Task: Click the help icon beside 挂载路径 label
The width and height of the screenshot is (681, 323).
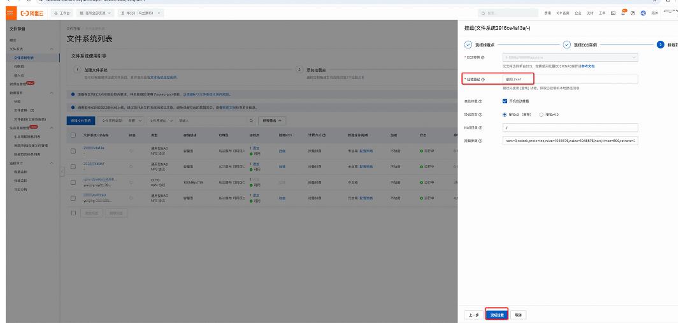Action: point(483,80)
